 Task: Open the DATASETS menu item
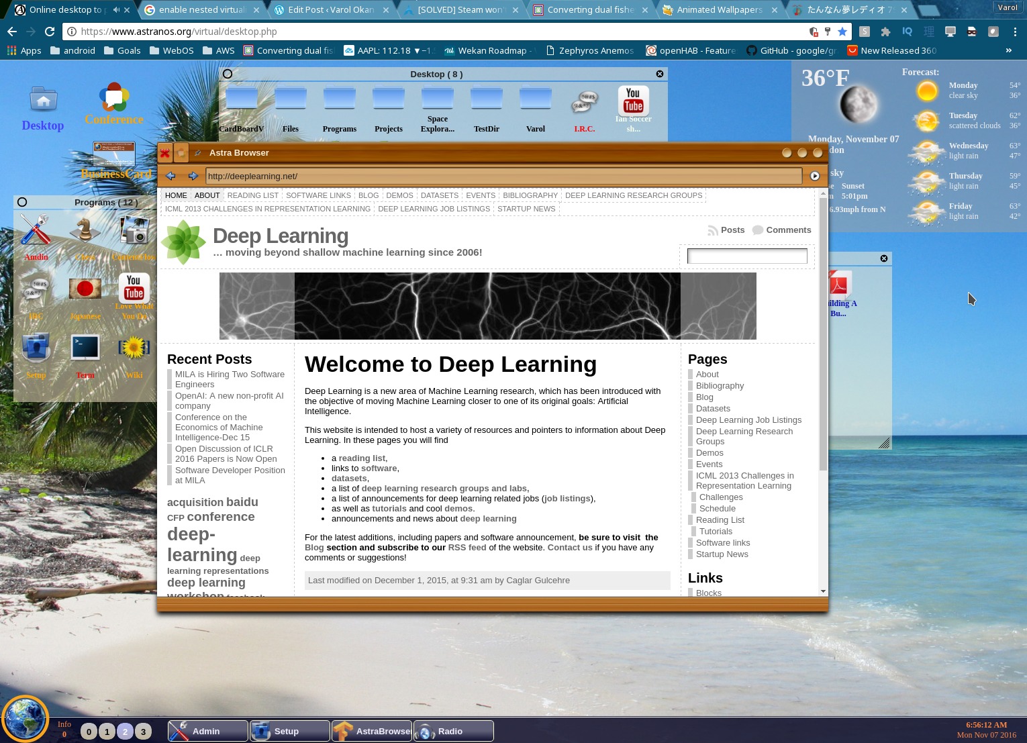pos(440,195)
